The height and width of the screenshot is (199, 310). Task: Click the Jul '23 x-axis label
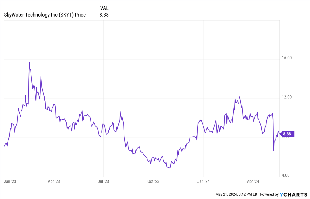click(104, 181)
